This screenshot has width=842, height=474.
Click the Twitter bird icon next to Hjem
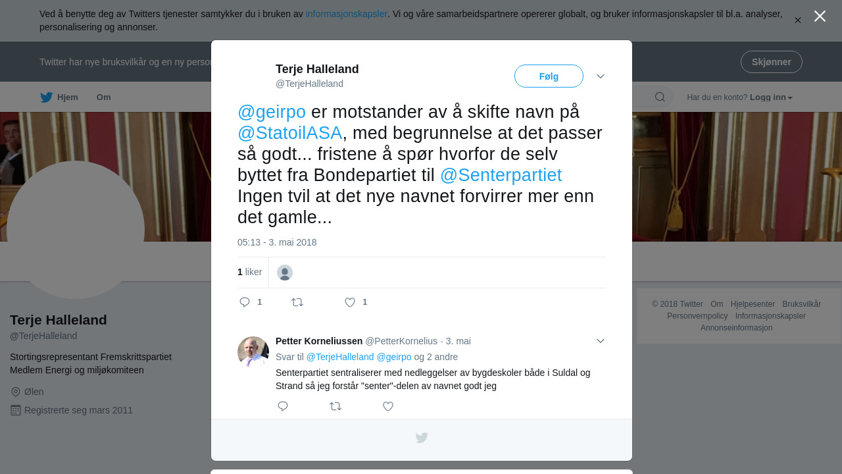pyautogui.click(x=46, y=97)
